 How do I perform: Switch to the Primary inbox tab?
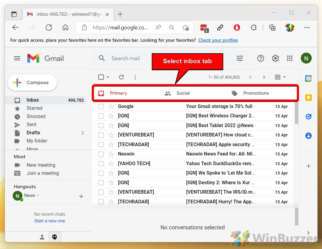[118, 93]
